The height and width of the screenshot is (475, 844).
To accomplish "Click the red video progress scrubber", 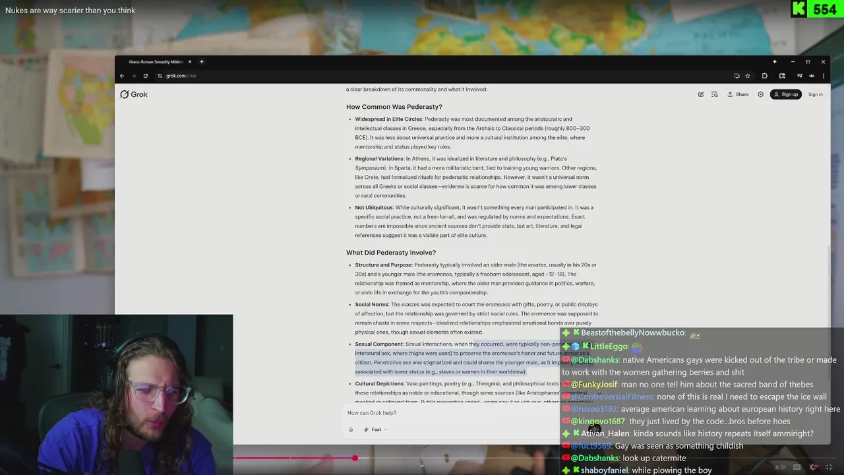I will pyautogui.click(x=355, y=458).
